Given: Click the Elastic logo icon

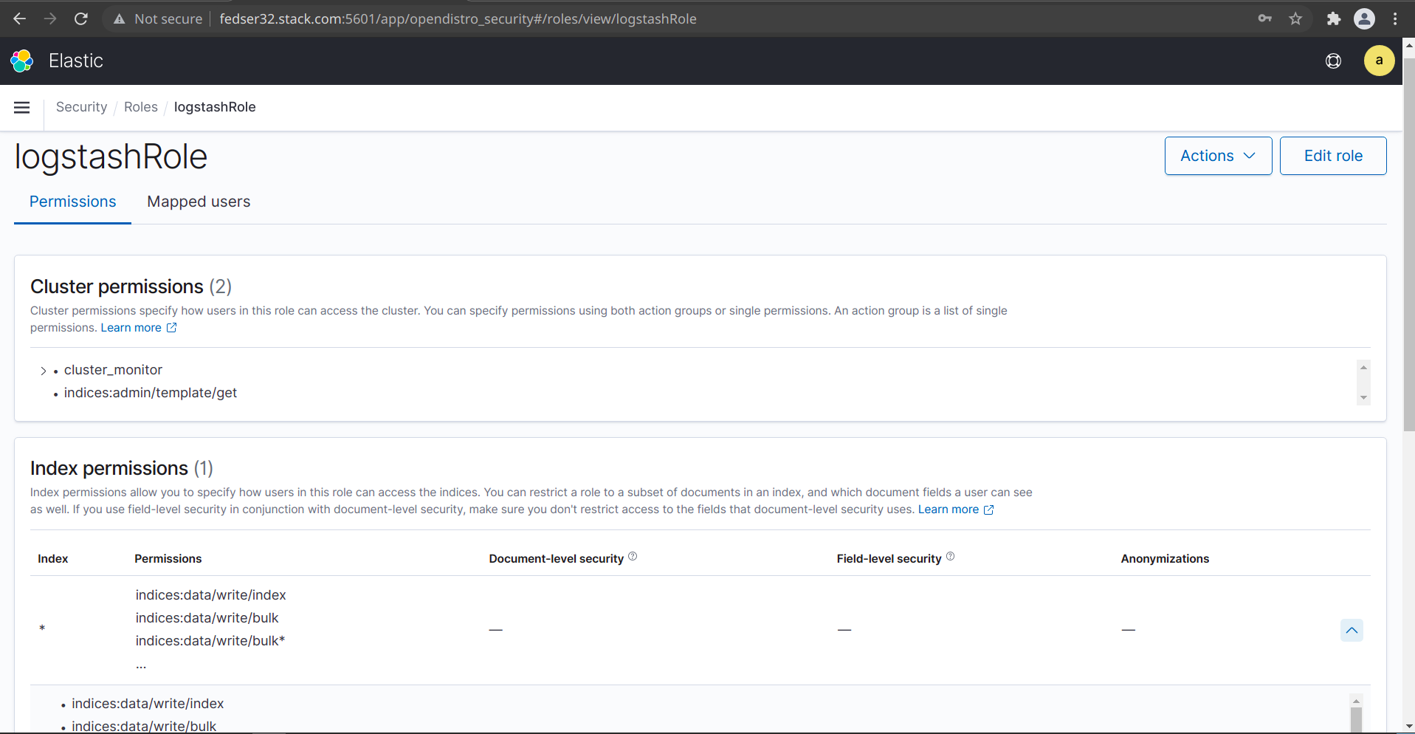Looking at the screenshot, I should pyautogui.click(x=22, y=61).
